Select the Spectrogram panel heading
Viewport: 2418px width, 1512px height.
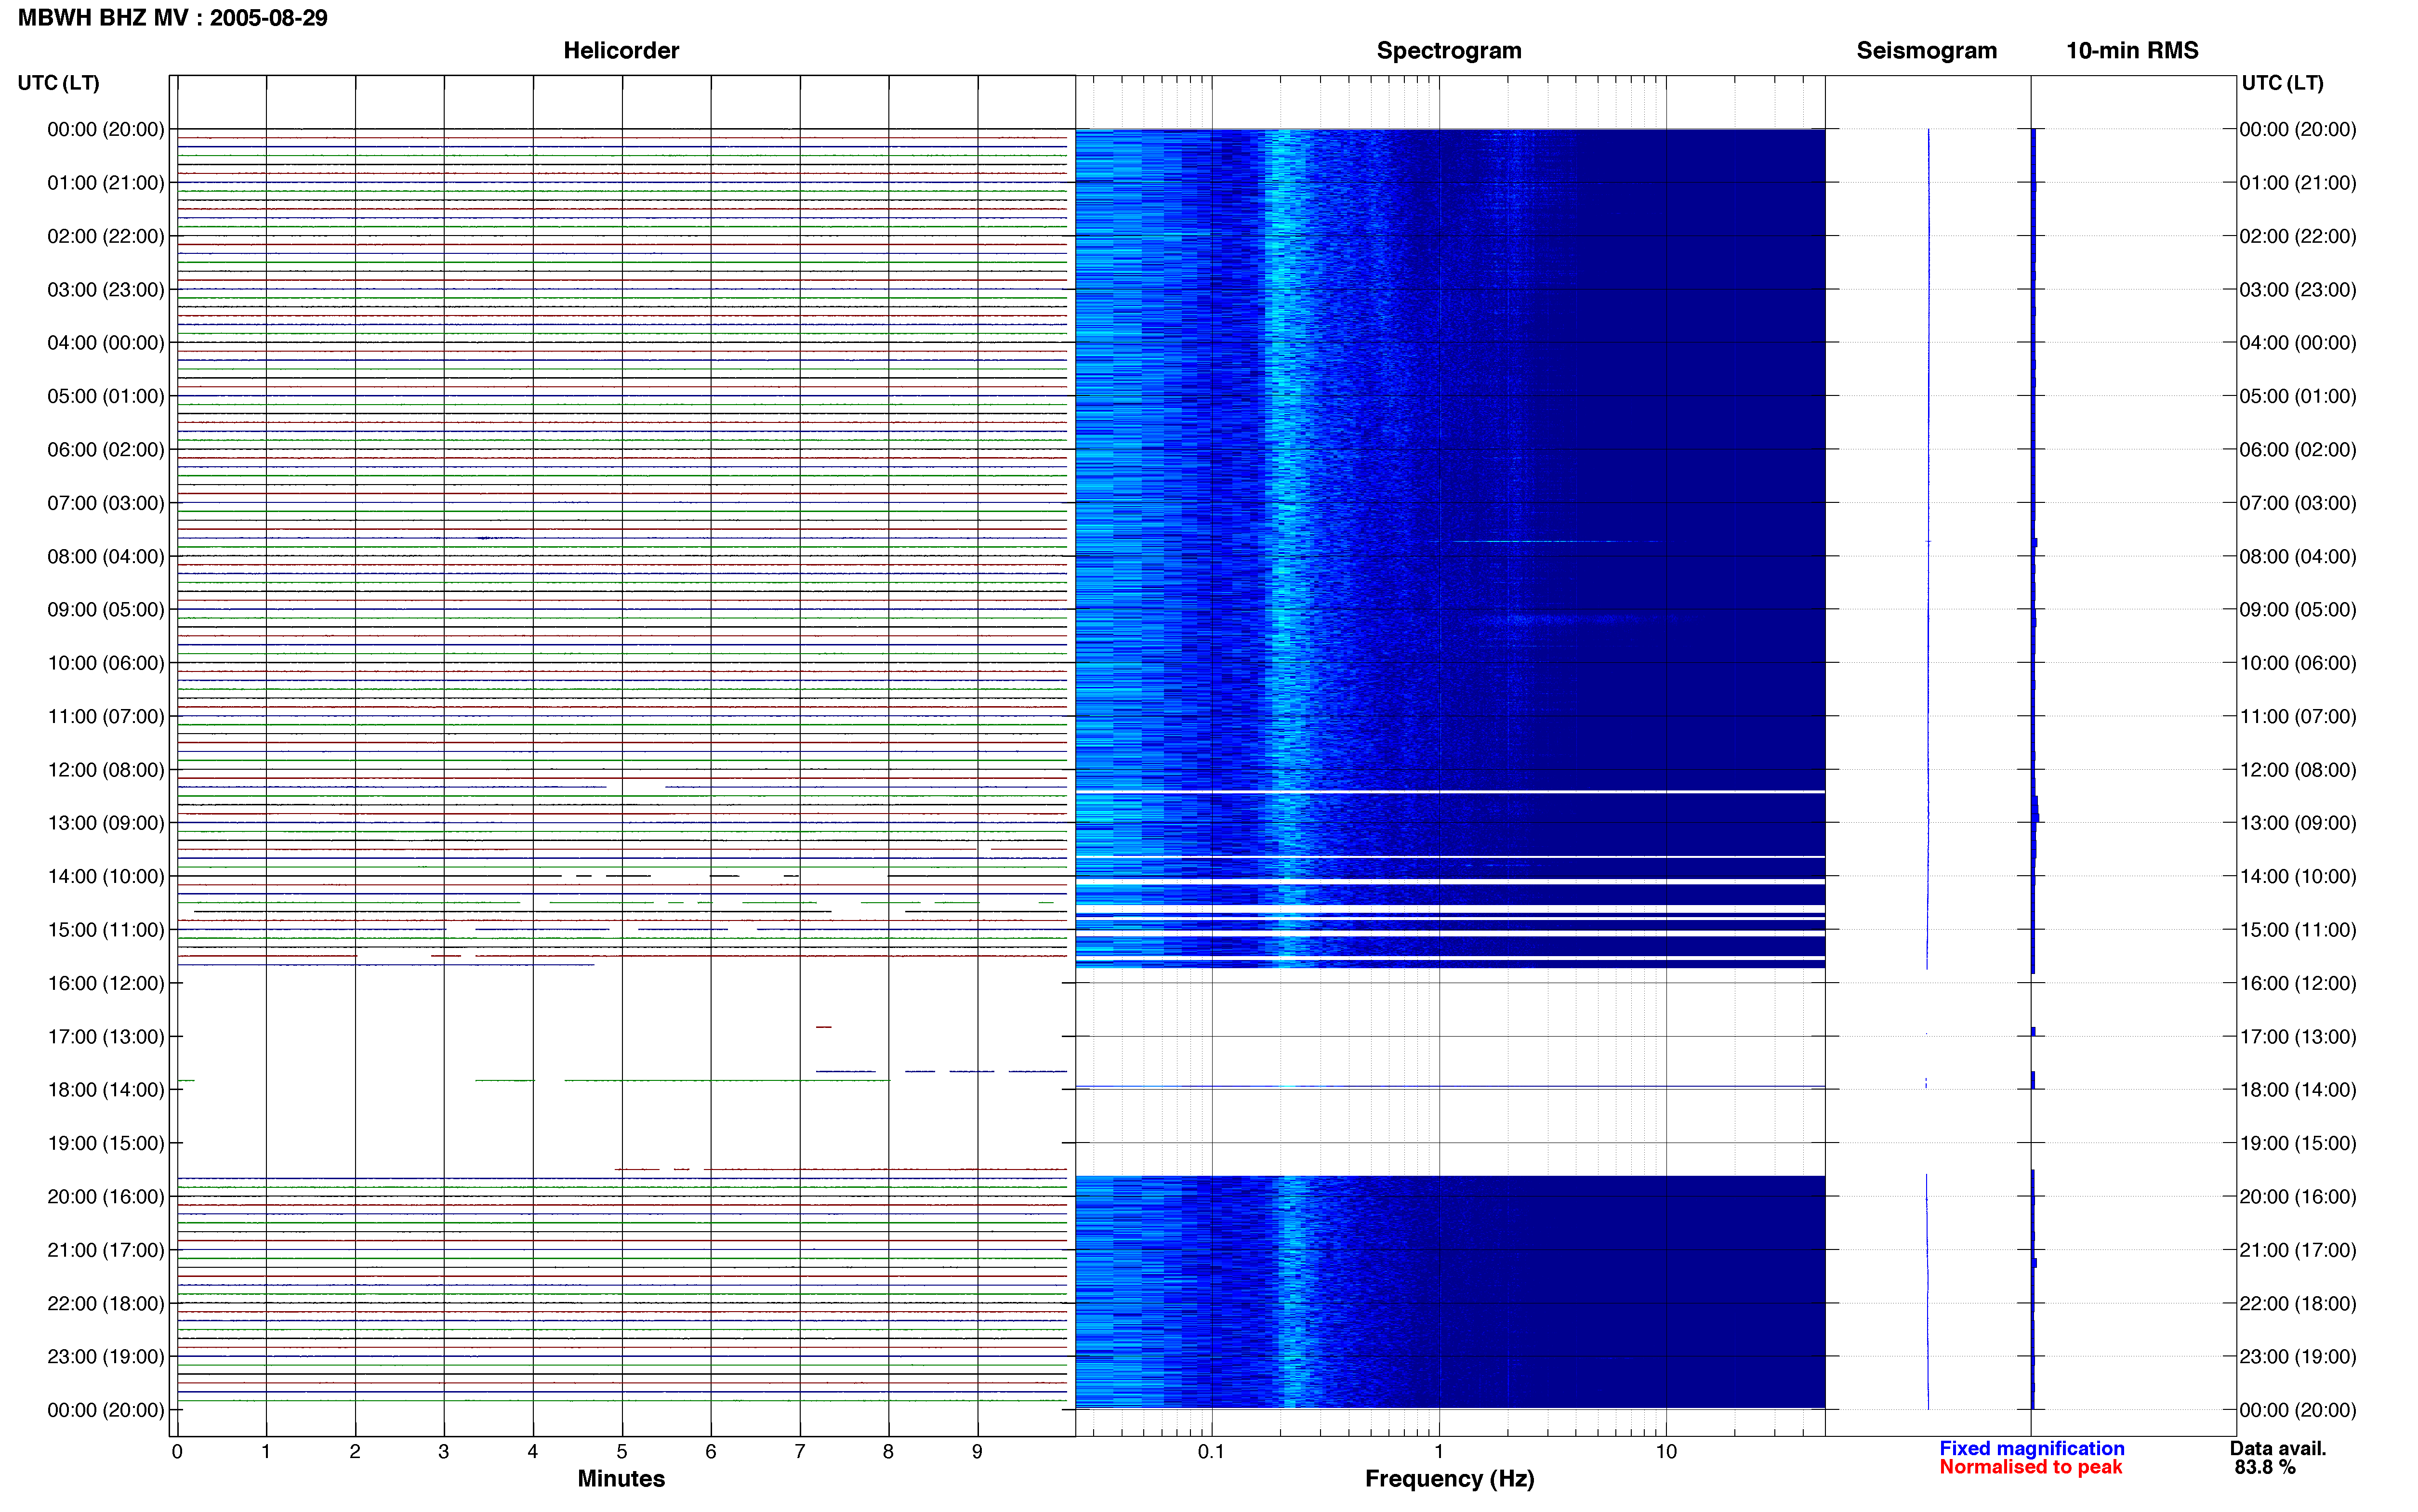pyautogui.click(x=1449, y=50)
